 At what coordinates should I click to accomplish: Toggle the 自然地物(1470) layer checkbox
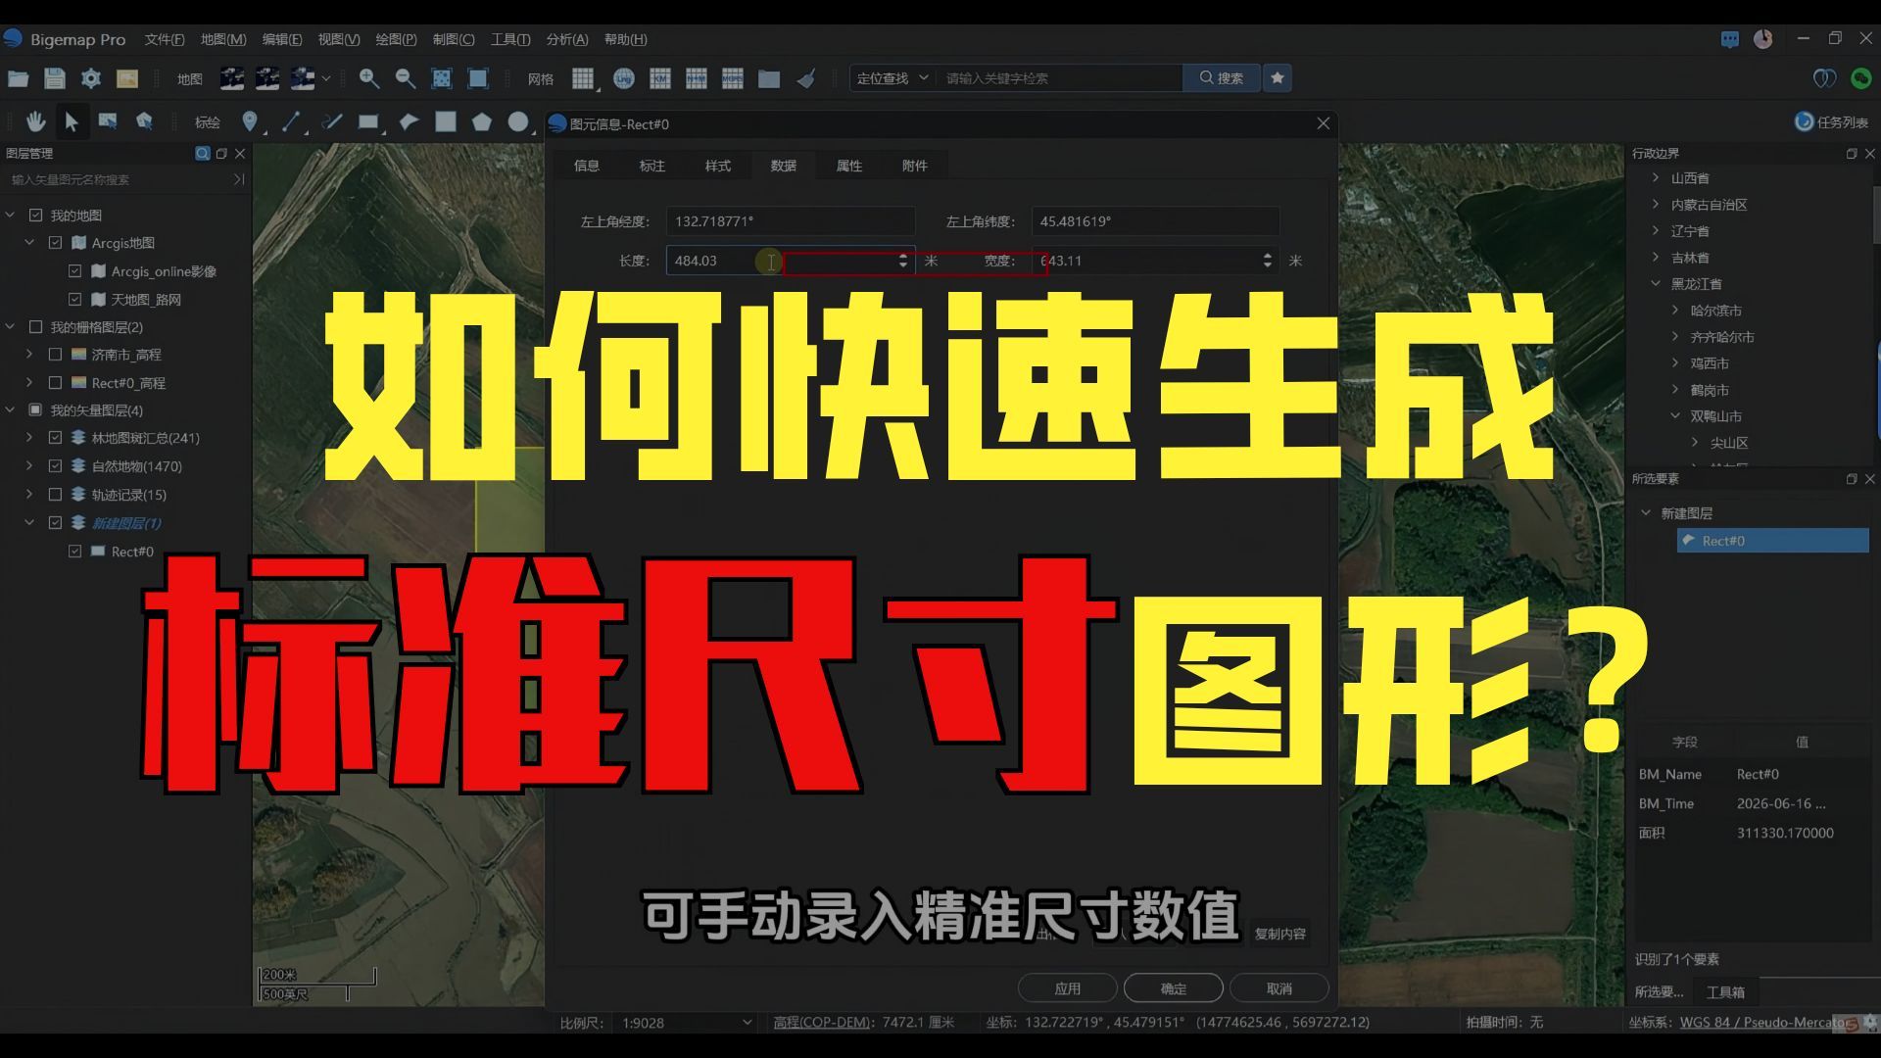click(x=55, y=466)
